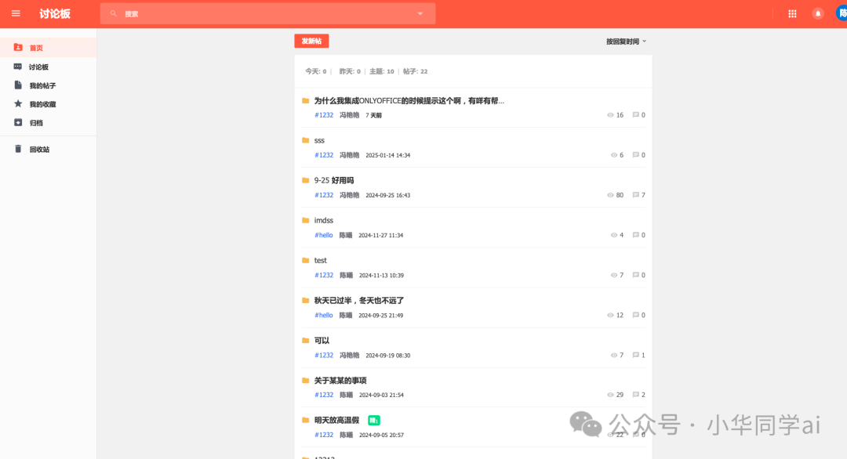The image size is (847, 459).
Task: Open the apps grid icon
Action: tap(792, 14)
